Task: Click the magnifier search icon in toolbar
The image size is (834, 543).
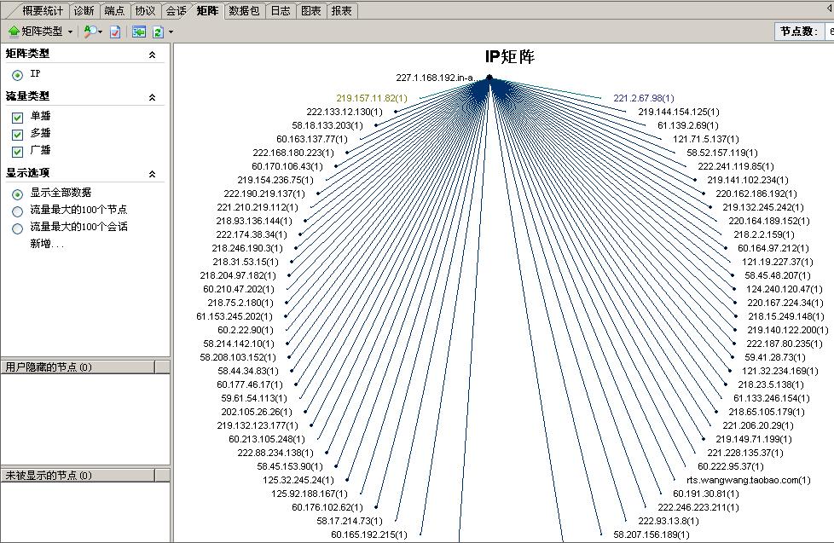Action: click(90, 32)
